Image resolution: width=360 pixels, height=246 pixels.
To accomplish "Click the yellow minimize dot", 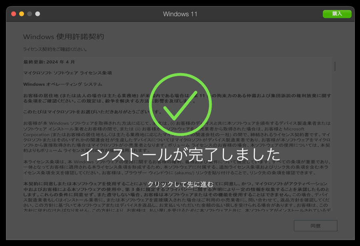I will [21, 13].
